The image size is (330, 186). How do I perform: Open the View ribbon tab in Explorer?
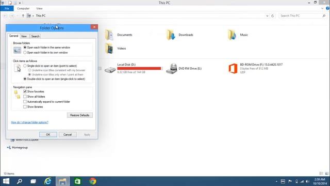click(39, 8)
